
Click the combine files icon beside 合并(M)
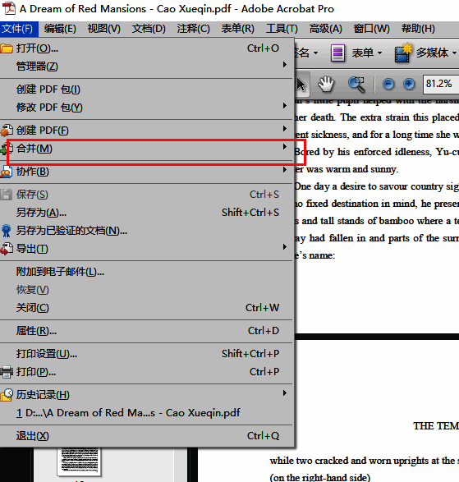tap(7, 149)
